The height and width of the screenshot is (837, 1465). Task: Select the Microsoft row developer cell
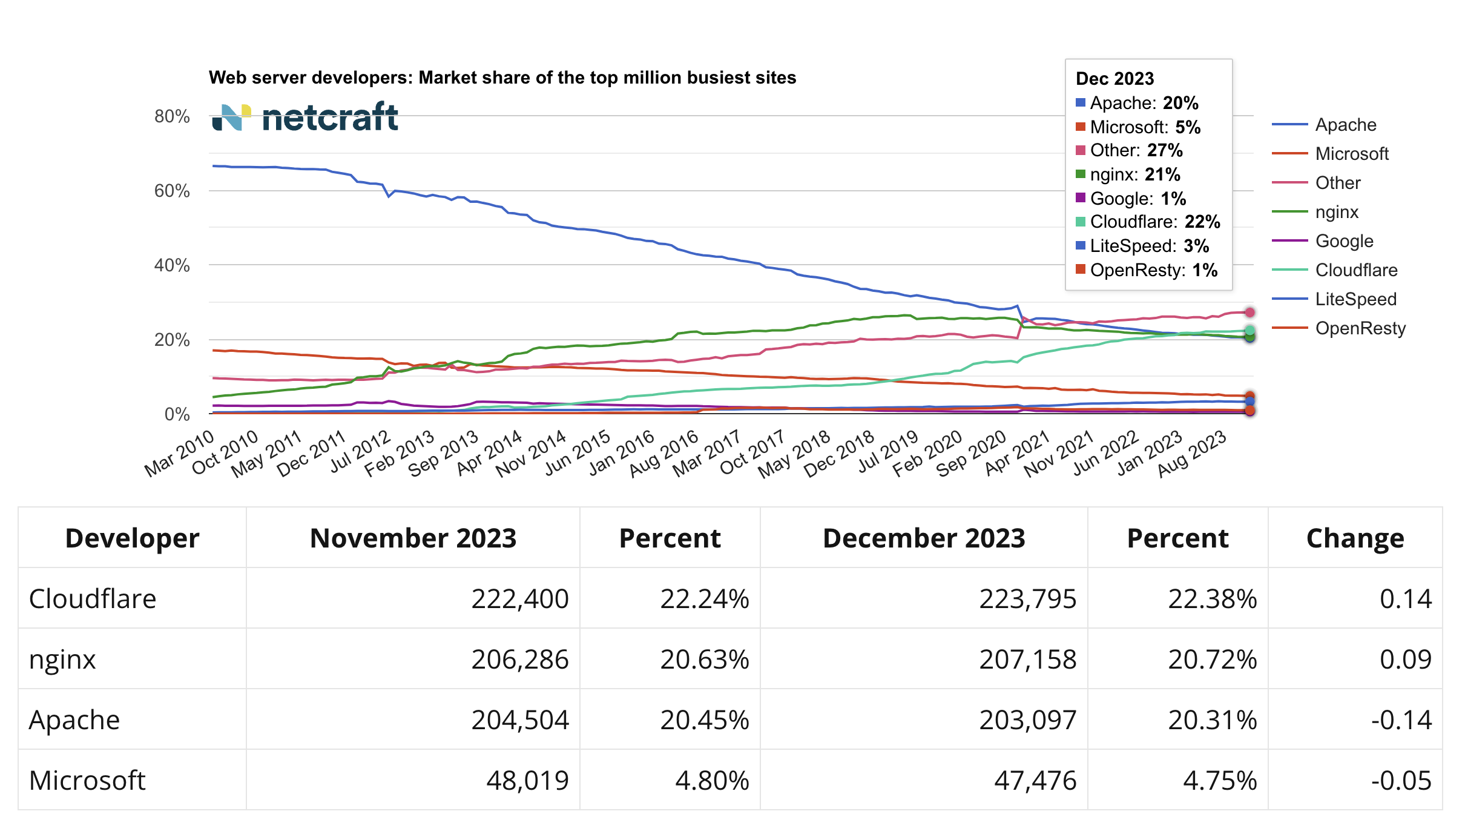coord(87,780)
